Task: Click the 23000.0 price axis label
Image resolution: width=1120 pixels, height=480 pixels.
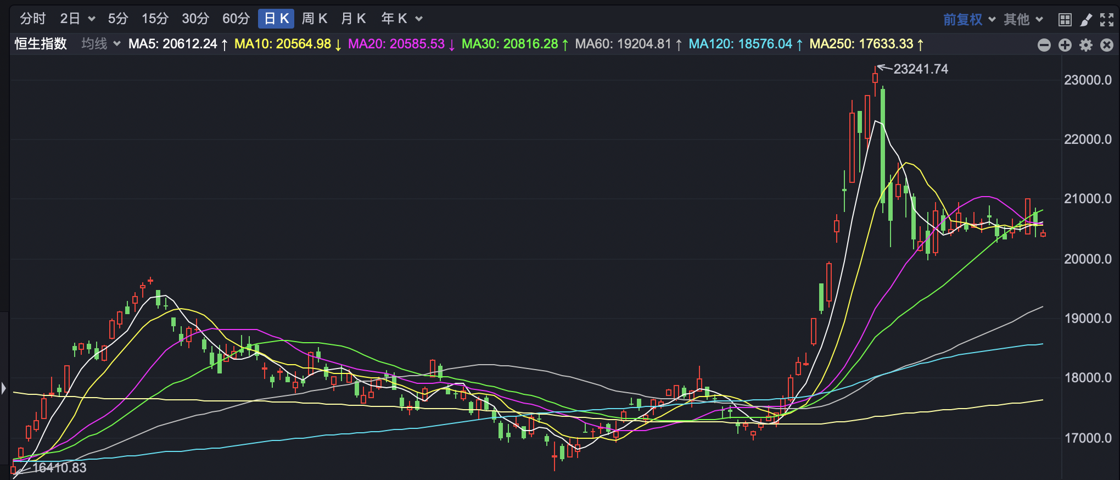Action: tap(1088, 80)
